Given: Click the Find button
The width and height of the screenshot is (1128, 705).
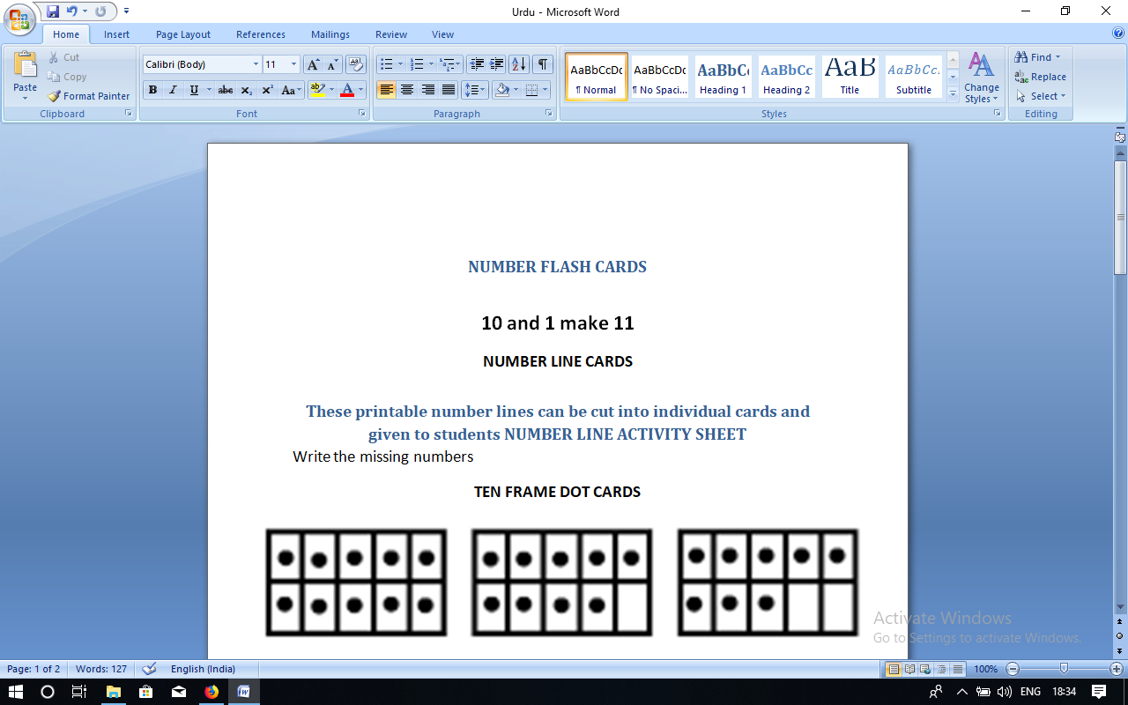Looking at the screenshot, I should (1038, 57).
